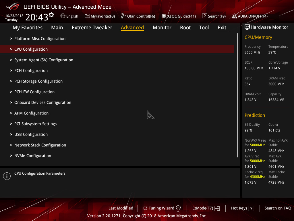Click the Hardware Monitor screen icon
This screenshot has width=294, height=221.
click(x=247, y=27)
